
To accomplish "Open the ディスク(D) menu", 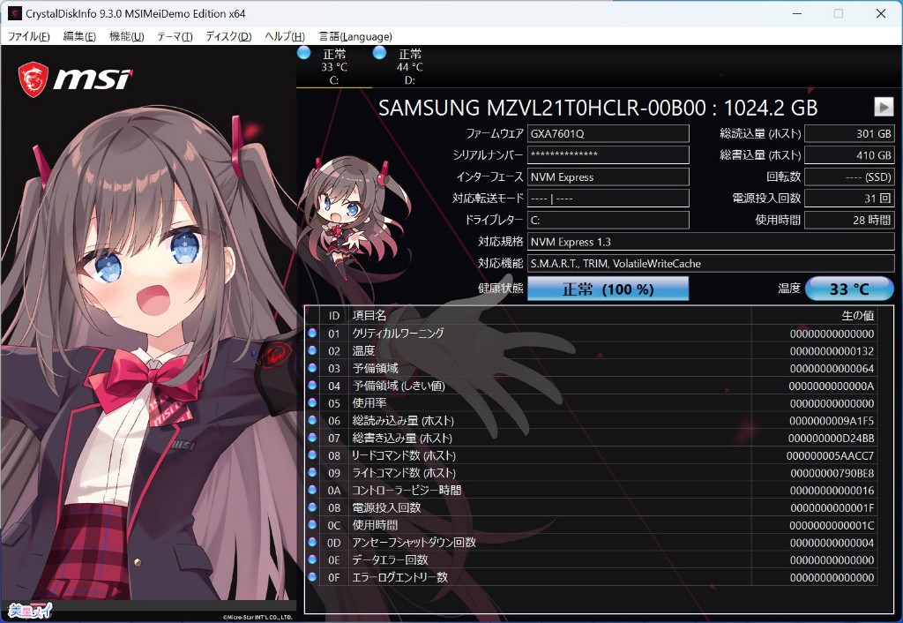I will coord(228,36).
